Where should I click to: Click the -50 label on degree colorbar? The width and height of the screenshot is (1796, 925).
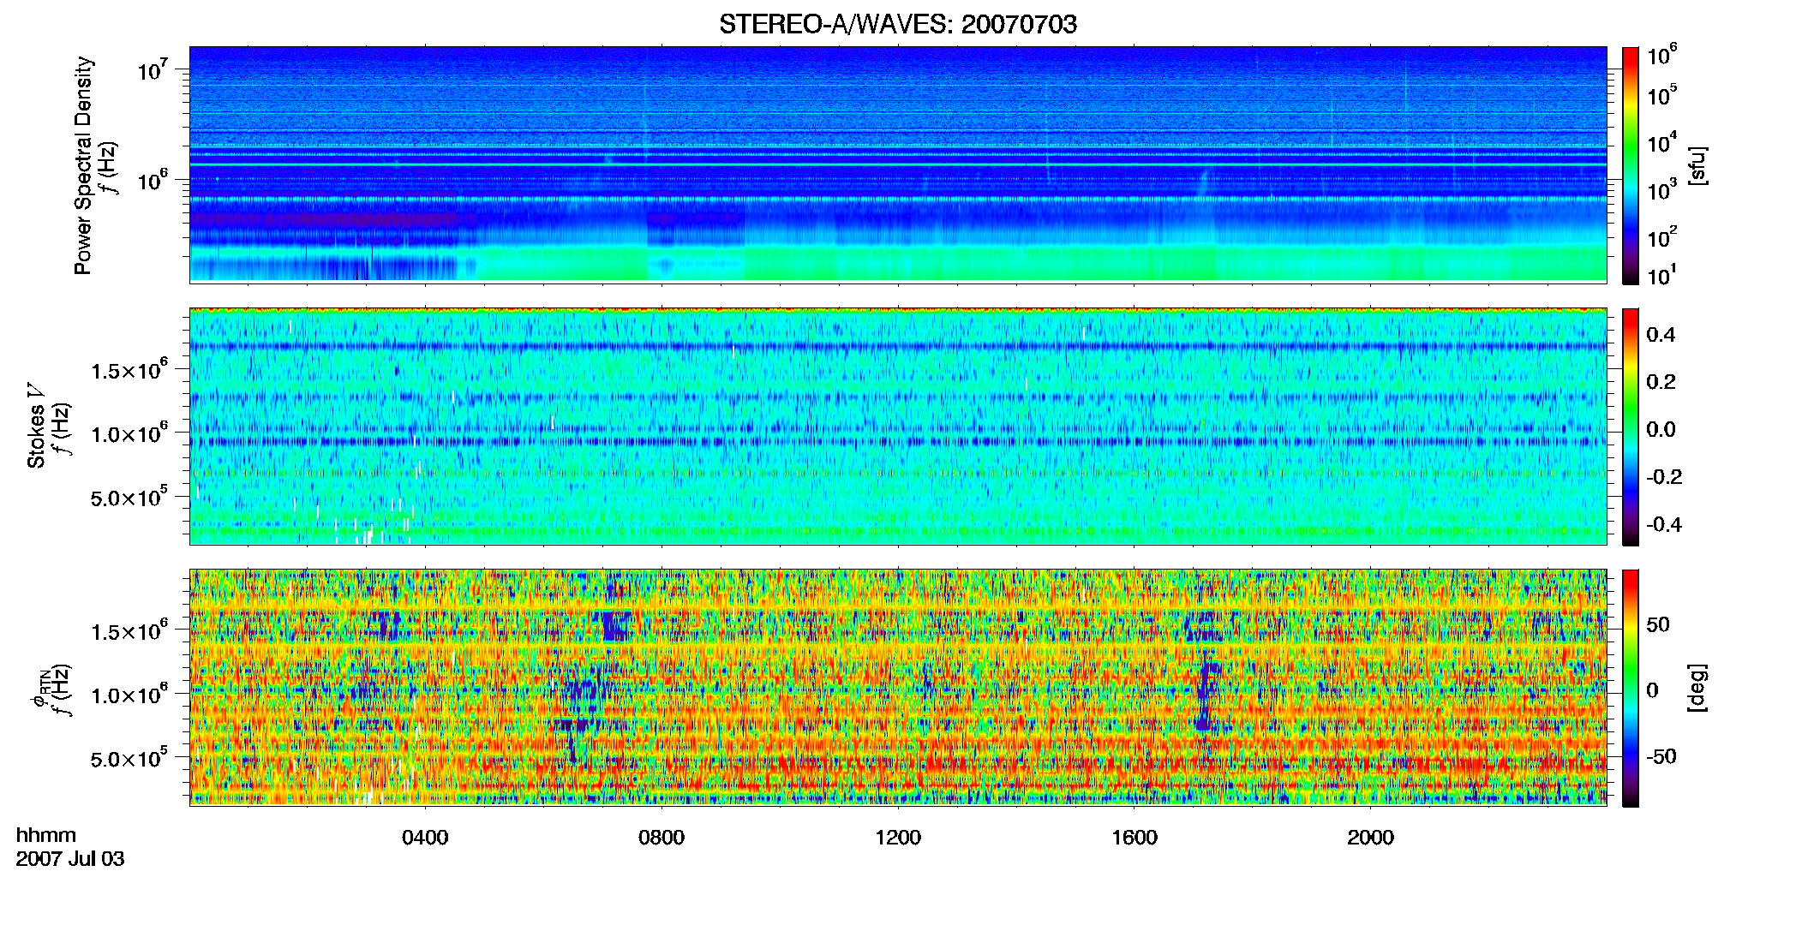click(1661, 757)
